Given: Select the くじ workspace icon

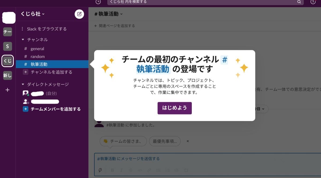Looking at the screenshot, I should pos(7,61).
